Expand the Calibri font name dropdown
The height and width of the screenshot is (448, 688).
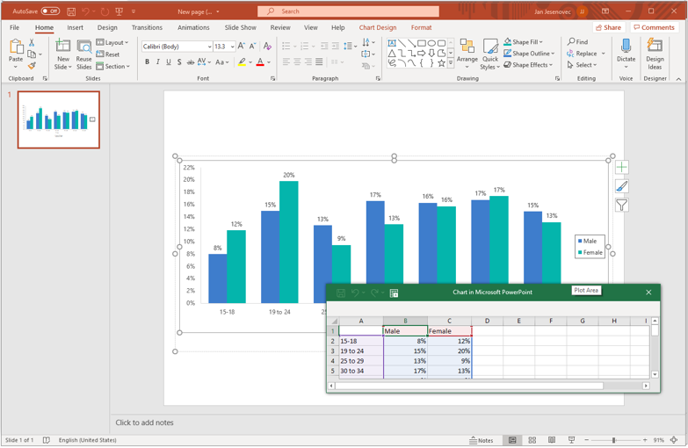coord(209,47)
